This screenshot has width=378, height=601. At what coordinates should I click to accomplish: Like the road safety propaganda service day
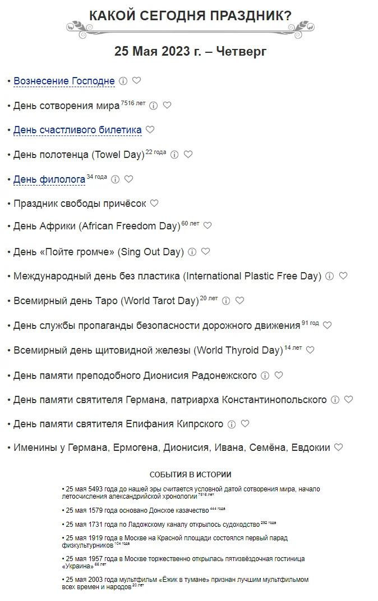coord(328,325)
